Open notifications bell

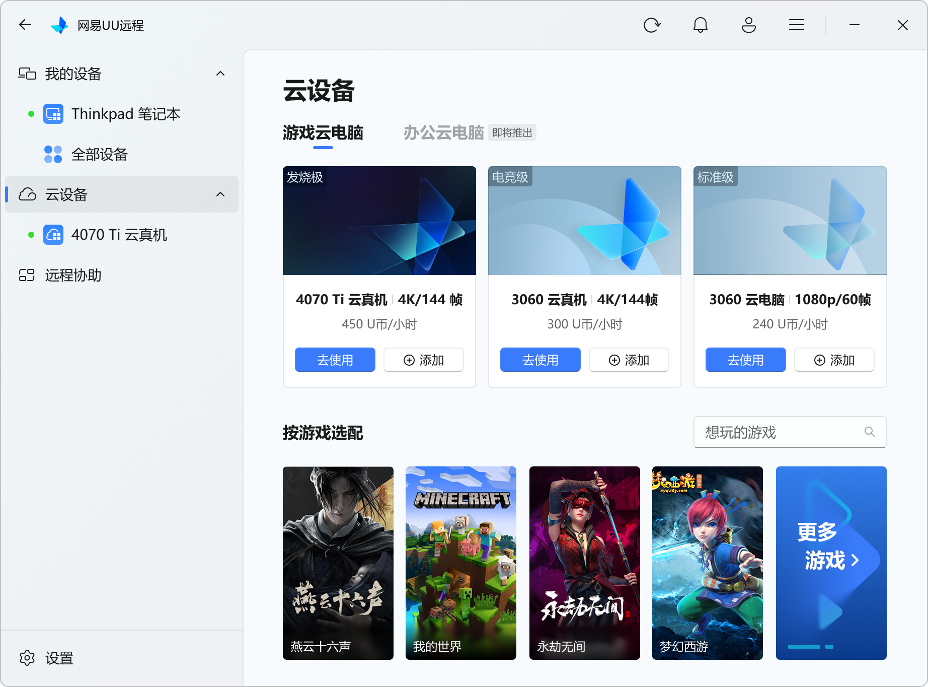click(701, 25)
